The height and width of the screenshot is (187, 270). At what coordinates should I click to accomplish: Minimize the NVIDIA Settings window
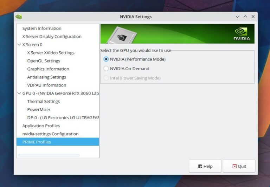(237, 17)
